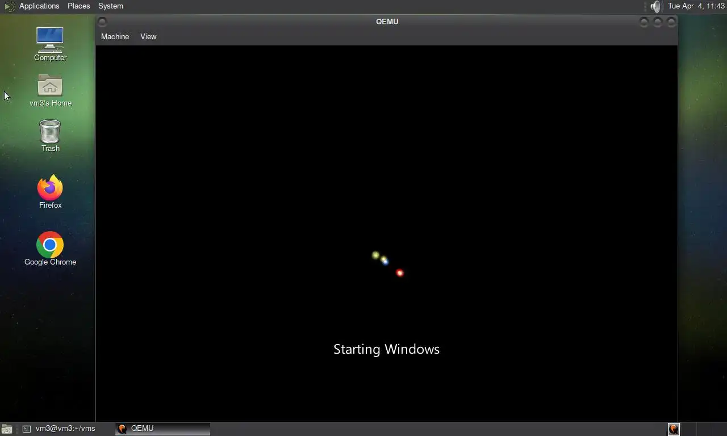Open the Places menu

[78, 6]
